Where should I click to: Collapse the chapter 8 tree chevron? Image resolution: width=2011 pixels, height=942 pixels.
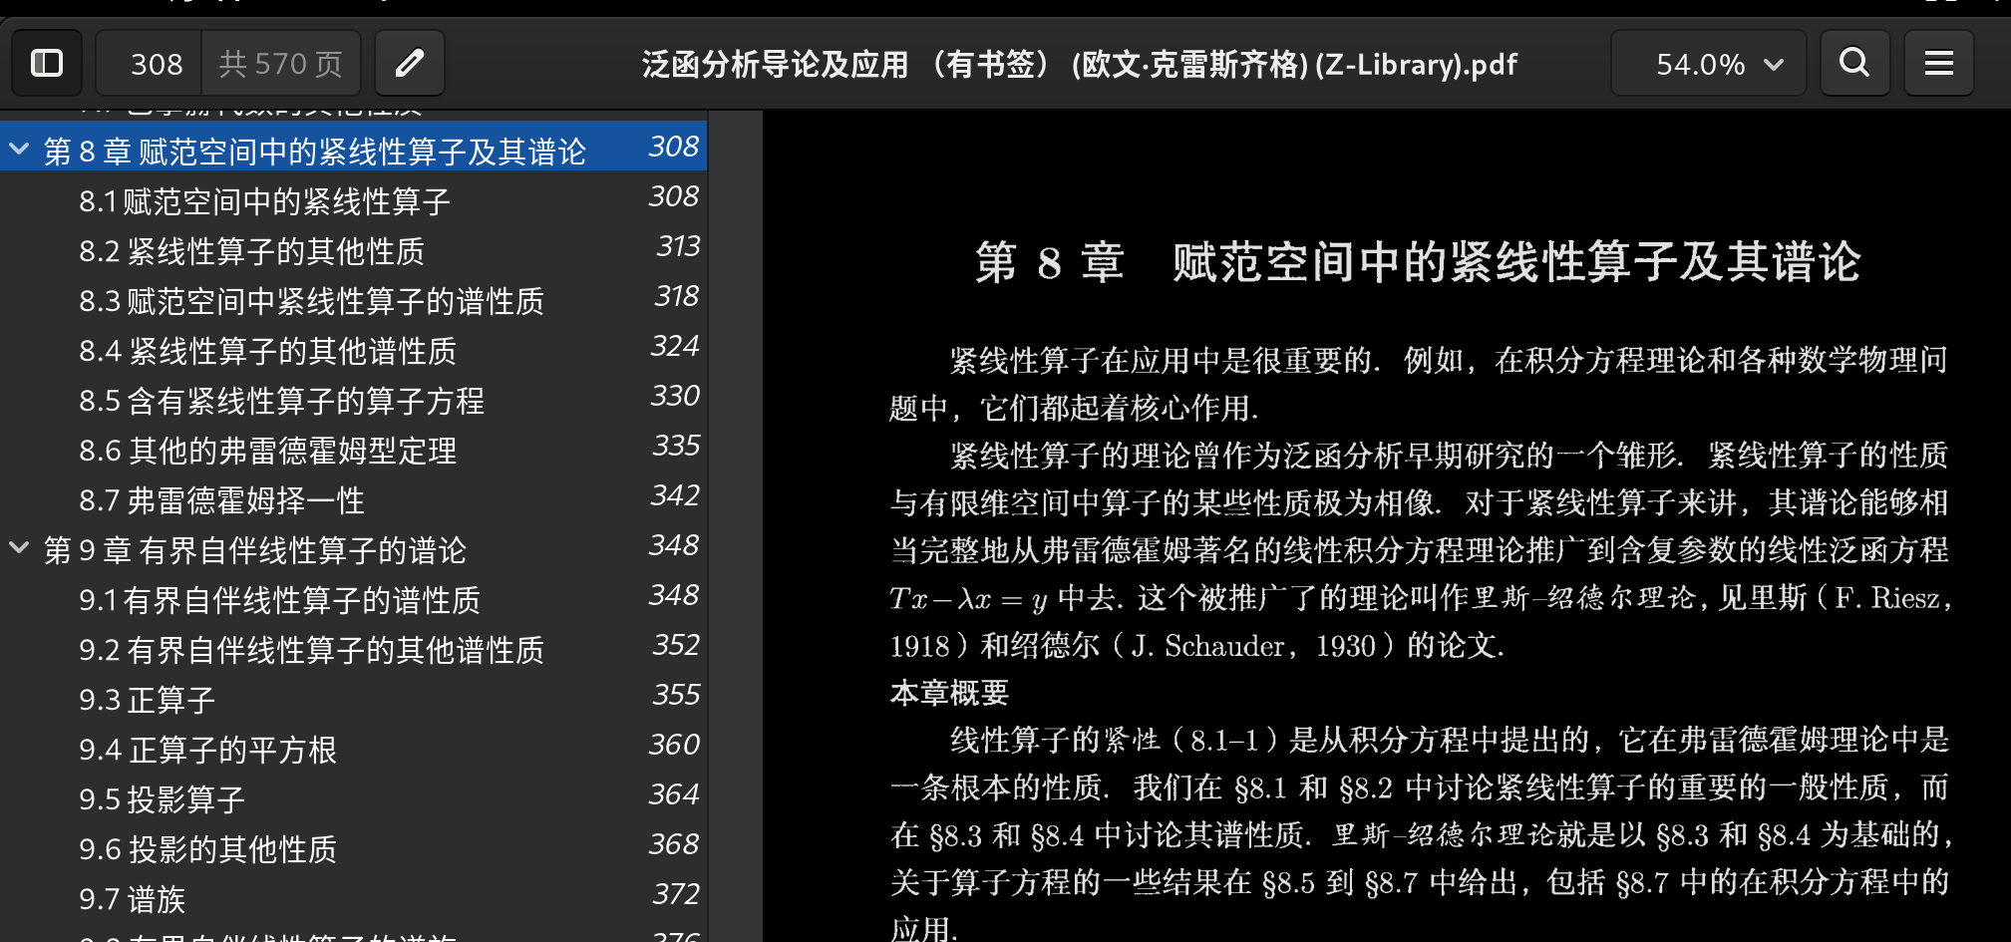pyautogui.click(x=19, y=148)
